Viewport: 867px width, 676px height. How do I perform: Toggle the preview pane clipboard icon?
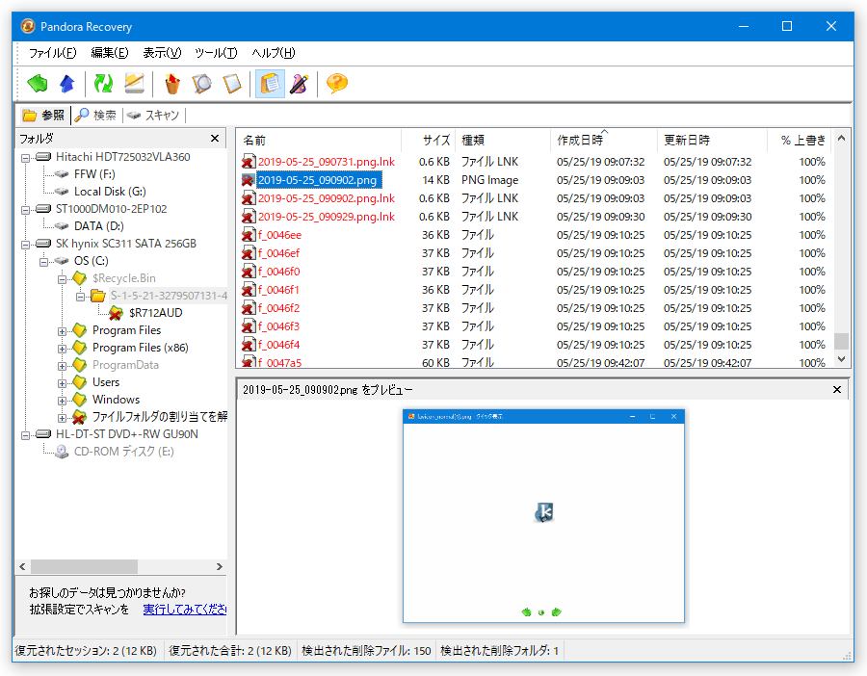[x=270, y=84]
